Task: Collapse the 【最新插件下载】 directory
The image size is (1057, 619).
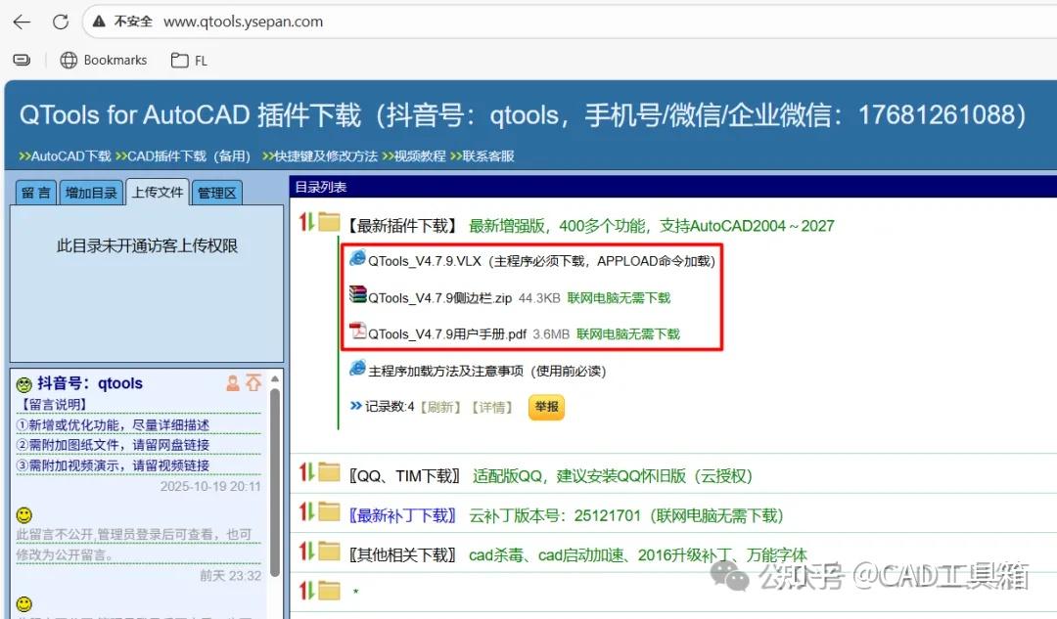Action: point(403,226)
